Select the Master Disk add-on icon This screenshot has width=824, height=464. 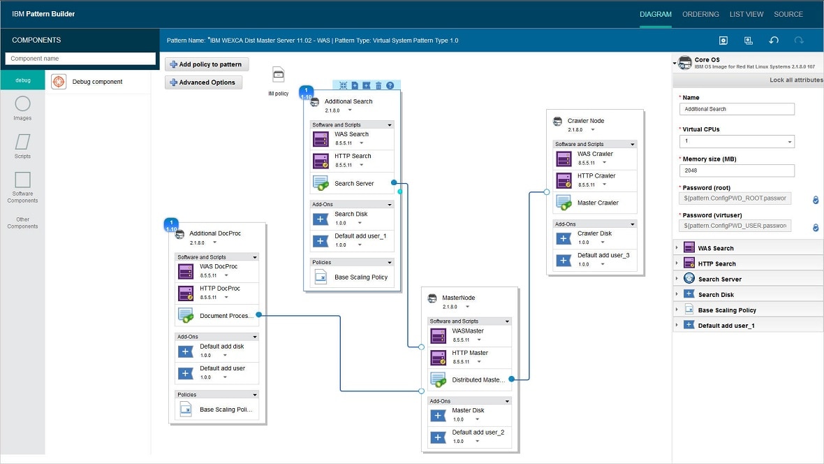[439, 416]
